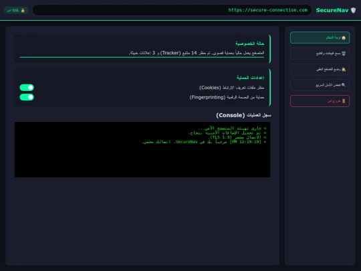Viewport: 361px width, 271px height.
Task: Click the سجل العمليات (Console) heading
Action: point(243,115)
